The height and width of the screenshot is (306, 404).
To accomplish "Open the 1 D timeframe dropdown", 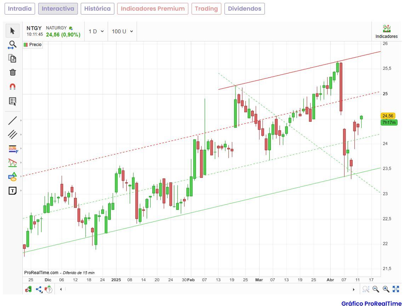I will [x=96, y=32].
